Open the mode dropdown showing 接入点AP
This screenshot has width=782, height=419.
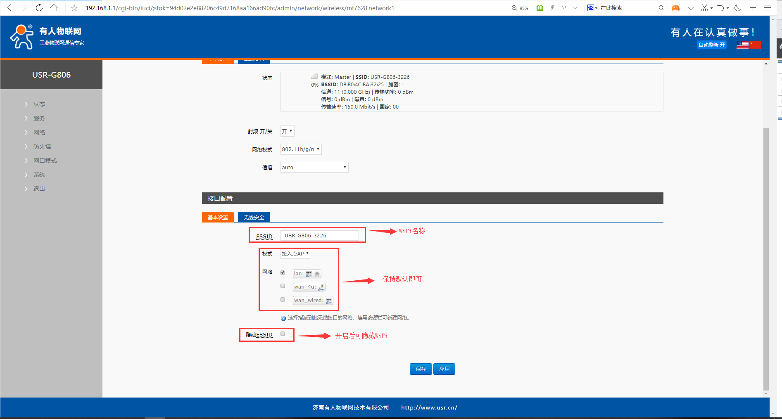[295, 253]
